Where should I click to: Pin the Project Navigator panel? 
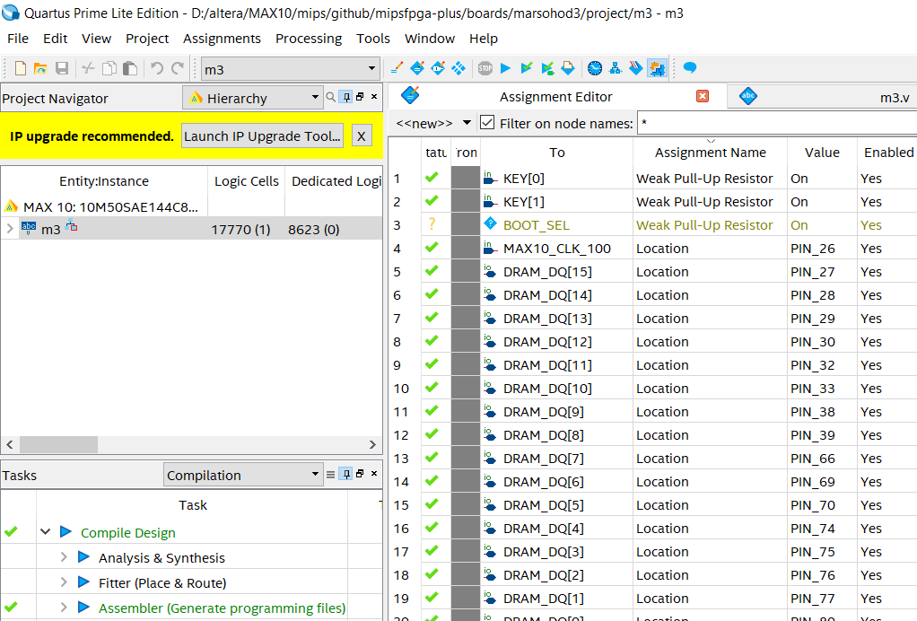(x=347, y=97)
